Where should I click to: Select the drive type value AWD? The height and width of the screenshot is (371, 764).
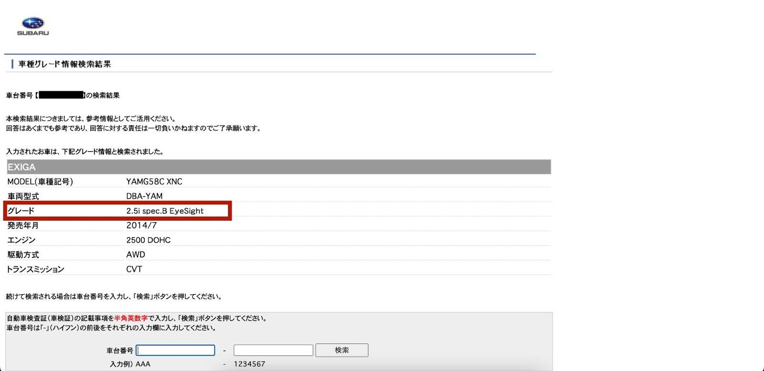pos(136,254)
